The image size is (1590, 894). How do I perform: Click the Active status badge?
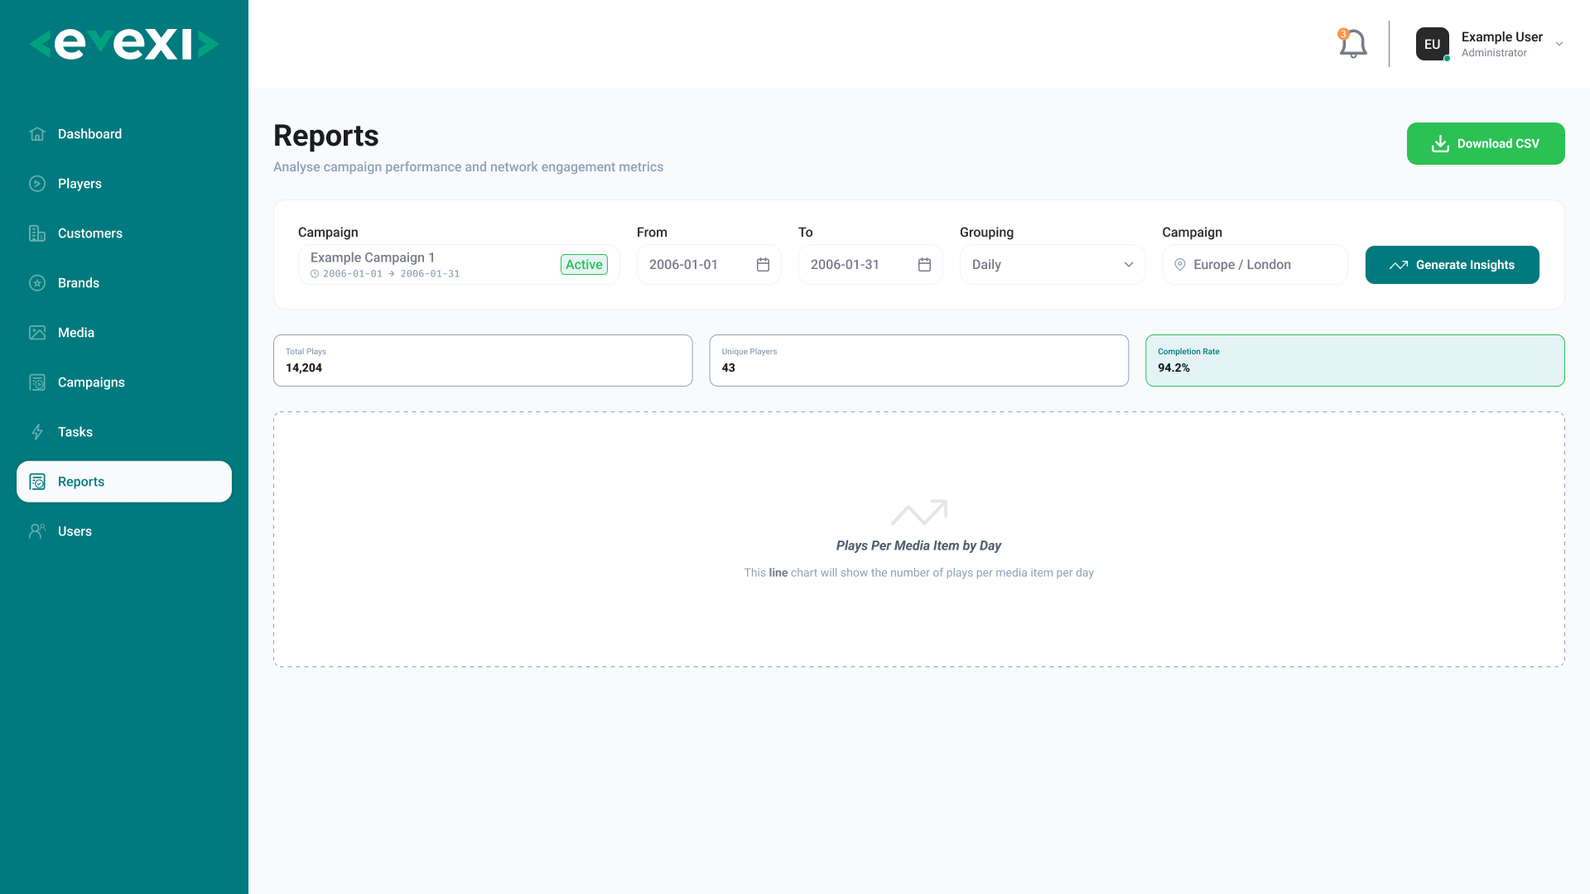pos(584,265)
